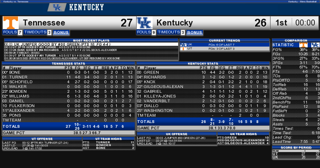Viewport: 320px width, 168px height.
Task: Select the Kentucky Stats panel header
Action: (203, 64)
